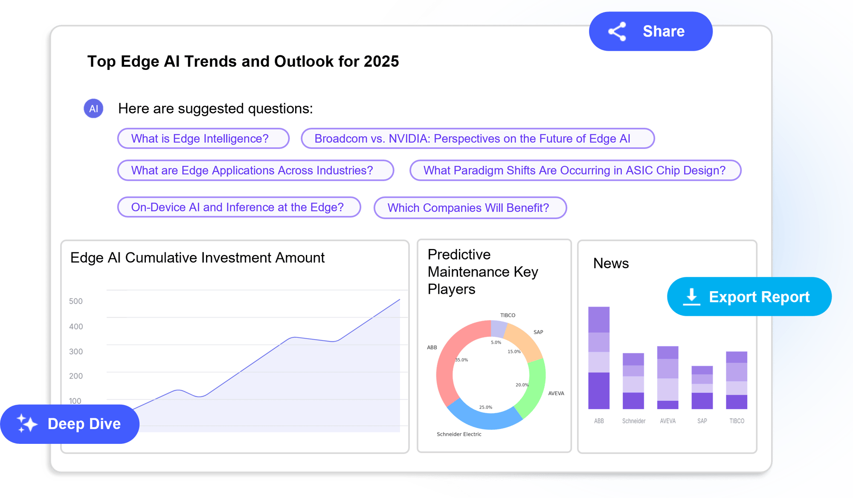The height and width of the screenshot is (498, 853).
Task: Select 'What is Edge Intelligence?' suggestion
Action: (x=203, y=139)
